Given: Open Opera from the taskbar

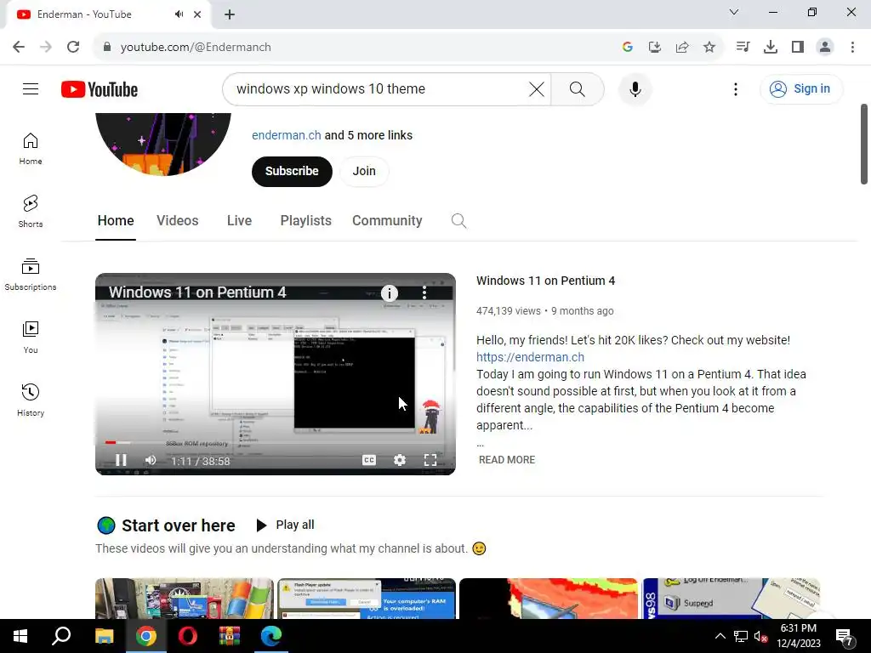Looking at the screenshot, I should pos(187,636).
